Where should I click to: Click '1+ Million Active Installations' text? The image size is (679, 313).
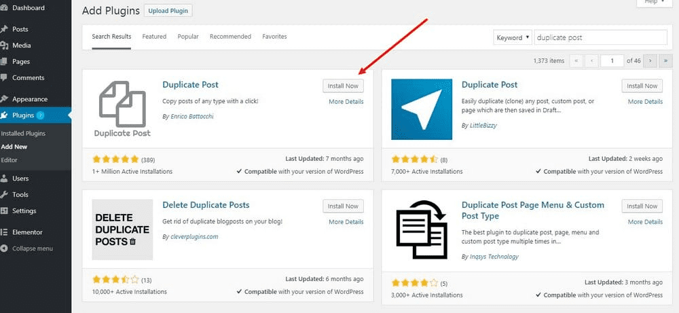(132, 171)
